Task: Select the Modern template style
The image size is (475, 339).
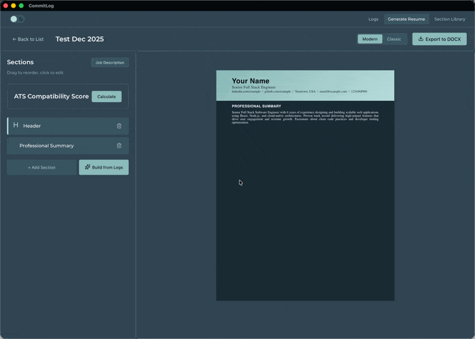Action: (370, 39)
